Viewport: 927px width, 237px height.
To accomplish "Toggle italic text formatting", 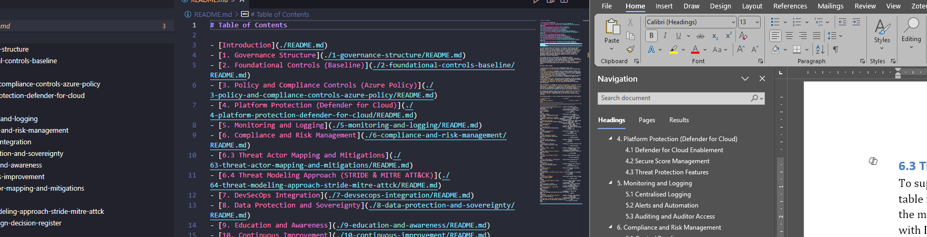I will [x=665, y=36].
